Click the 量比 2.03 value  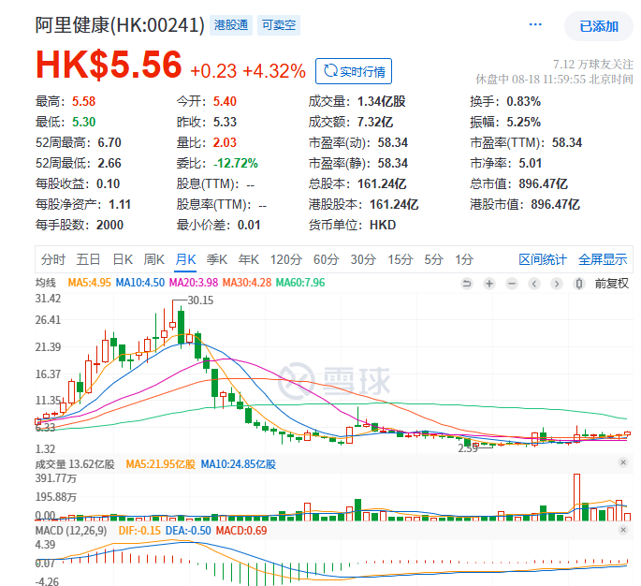click(x=225, y=142)
